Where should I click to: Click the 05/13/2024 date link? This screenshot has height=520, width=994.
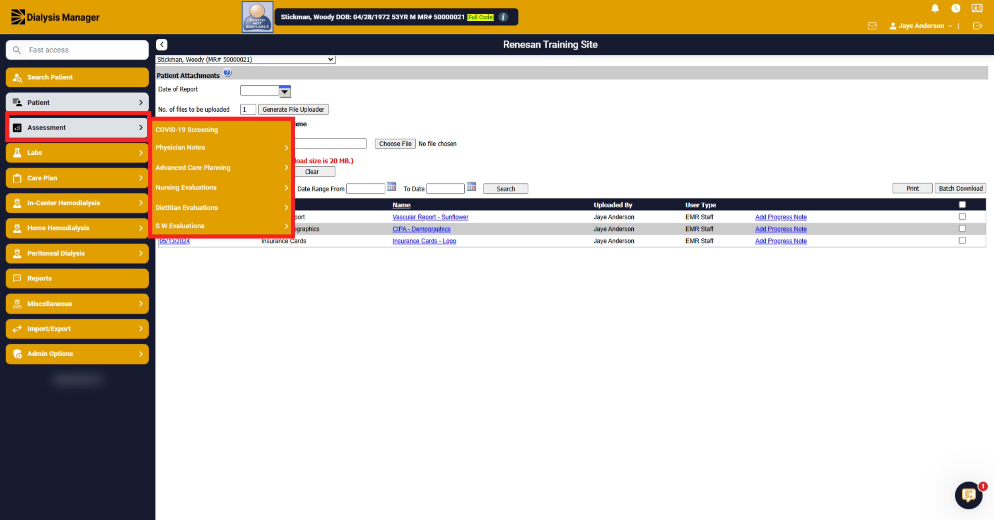(174, 241)
